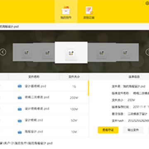Select the 终稿二次修改.psd file name
Viewport: 149px width, 149px height.
tap(37, 97)
